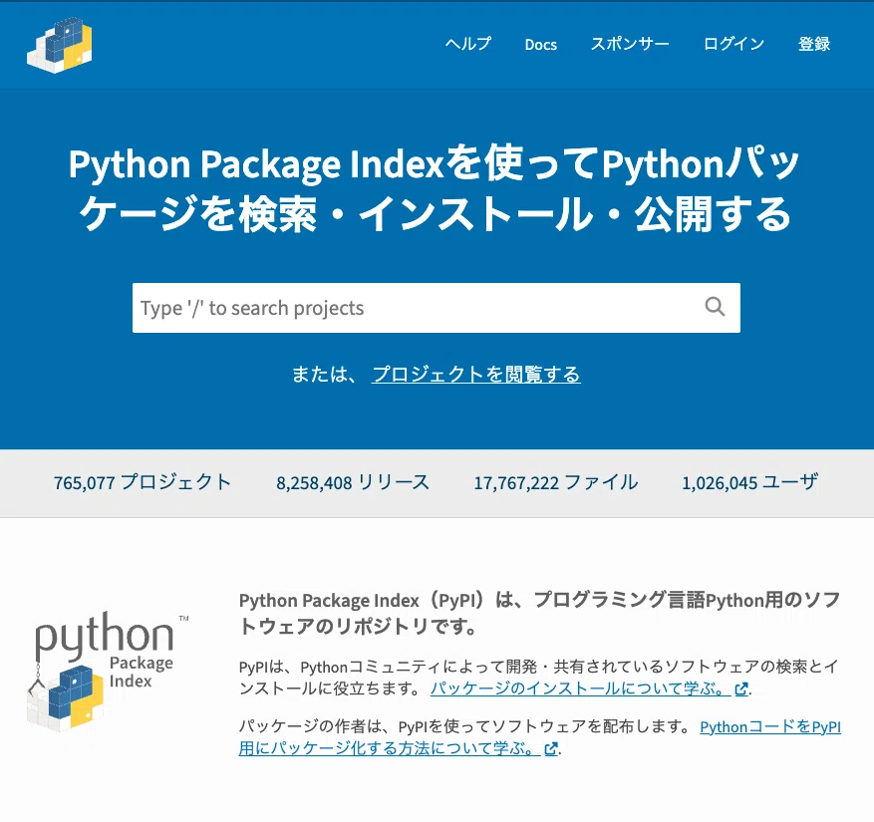The height and width of the screenshot is (822, 874).
Task: Click the 17,767,222 ファイル statistic
Action: coord(556,482)
